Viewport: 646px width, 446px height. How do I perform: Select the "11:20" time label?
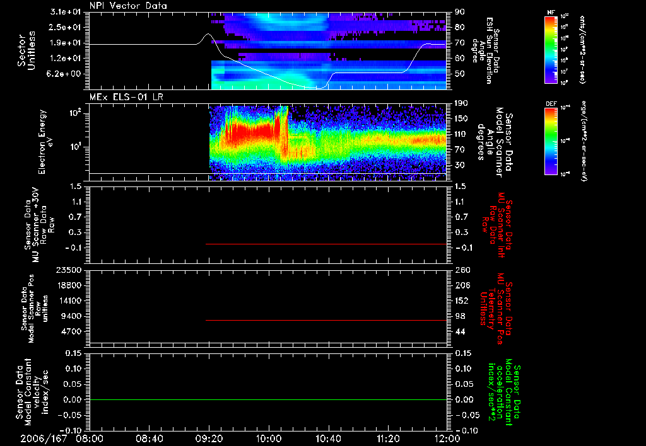click(388, 439)
